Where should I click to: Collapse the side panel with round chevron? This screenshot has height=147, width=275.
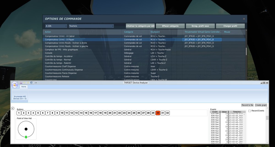pos(13,108)
